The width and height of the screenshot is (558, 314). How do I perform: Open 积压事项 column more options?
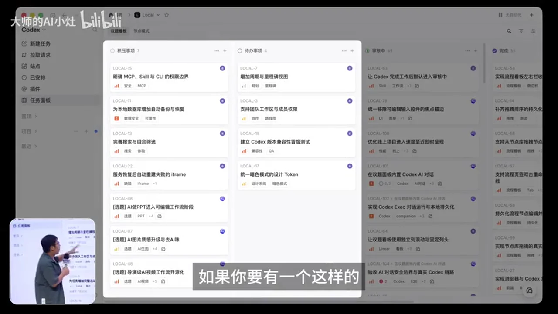(x=217, y=51)
